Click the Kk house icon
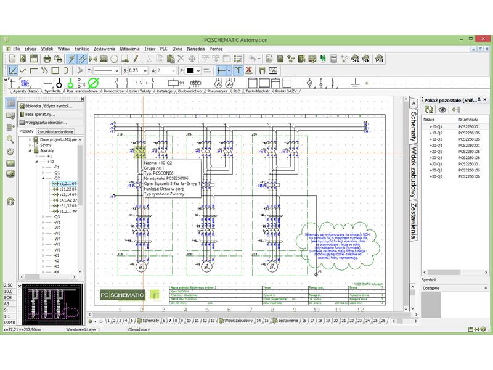 pyautogui.click(x=366, y=59)
